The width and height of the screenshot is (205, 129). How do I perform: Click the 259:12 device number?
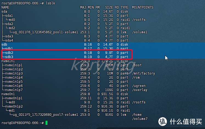click(86, 106)
